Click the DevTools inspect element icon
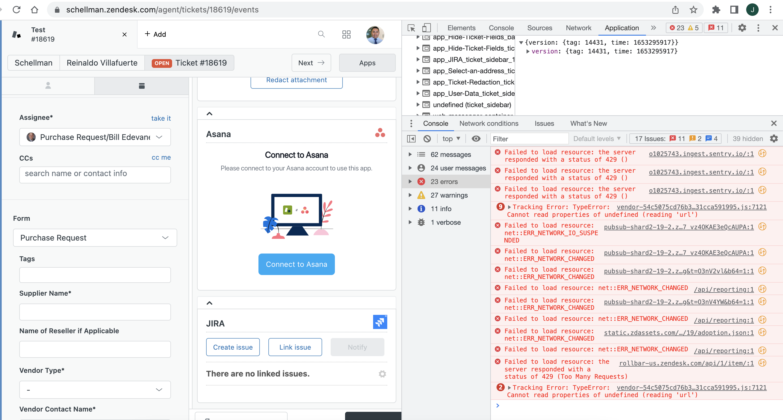Screen dimensions: 783x420 click(x=411, y=28)
